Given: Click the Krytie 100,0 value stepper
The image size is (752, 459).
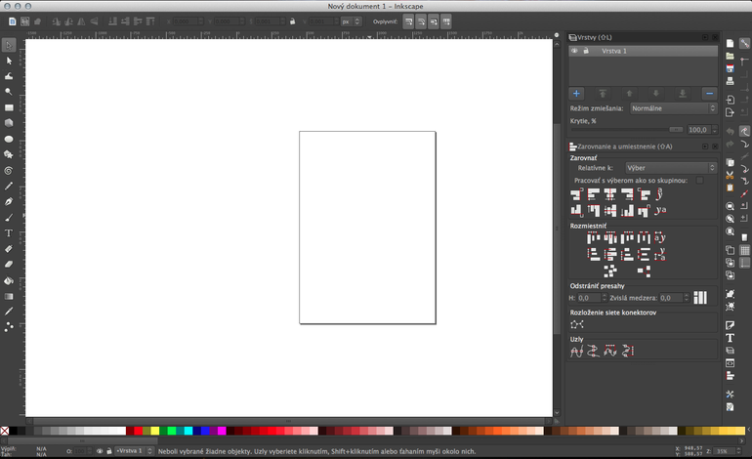Looking at the screenshot, I should (x=715, y=130).
